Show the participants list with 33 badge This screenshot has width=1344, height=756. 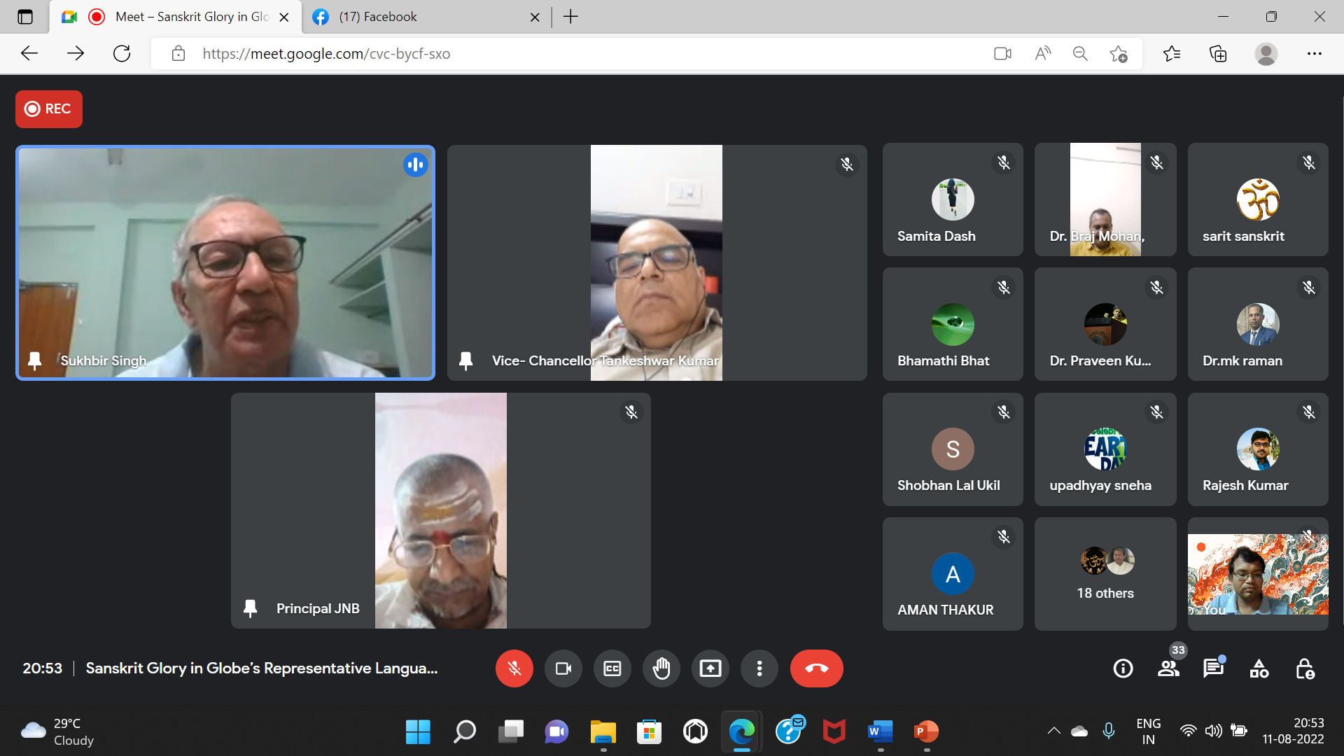pos(1168,668)
